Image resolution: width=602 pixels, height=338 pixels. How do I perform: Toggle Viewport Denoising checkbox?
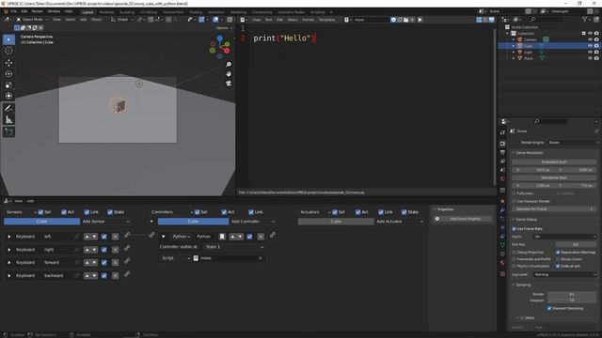[549, 308]
